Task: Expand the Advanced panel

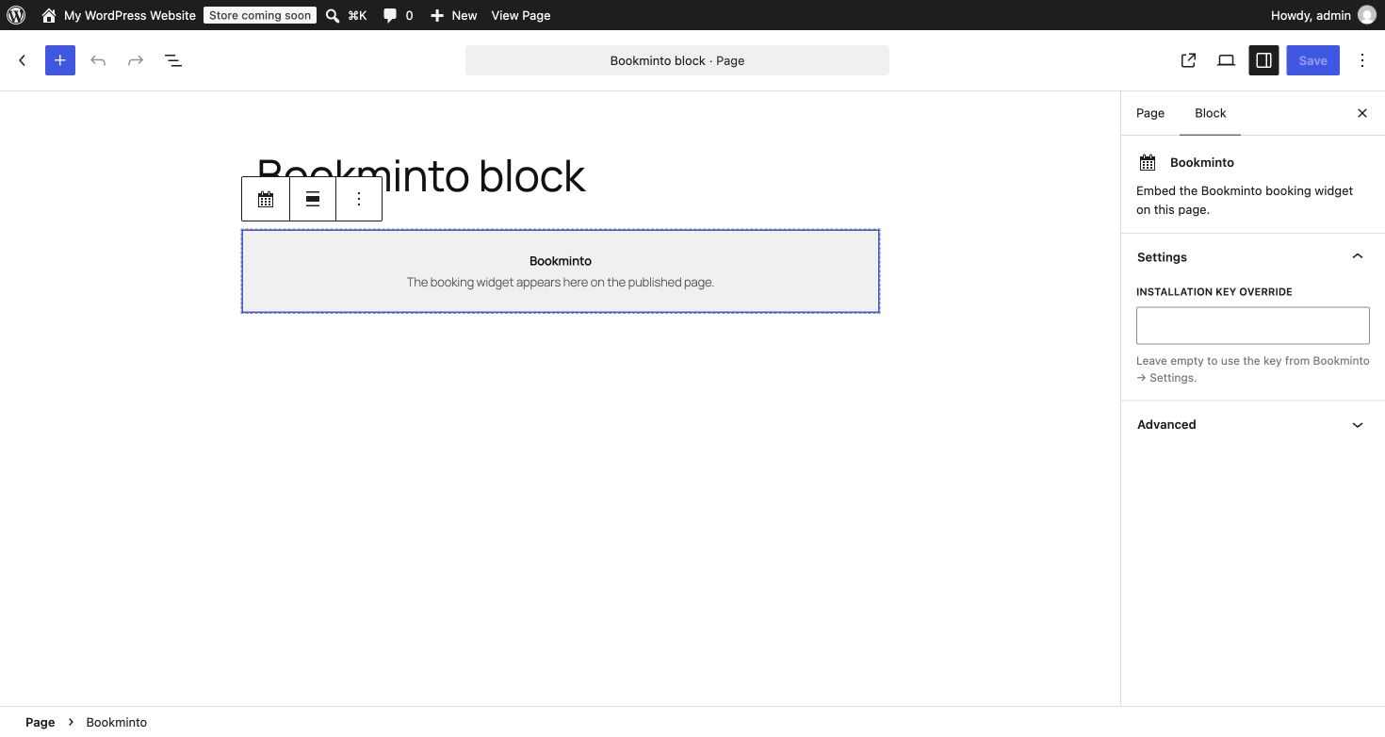Action: (x=1253, y=424)
